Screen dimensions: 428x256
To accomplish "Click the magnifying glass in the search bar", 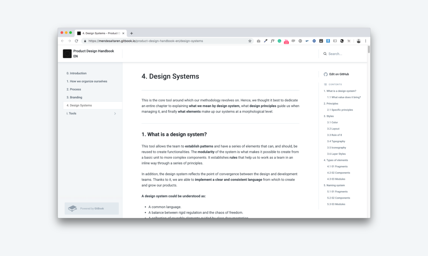I will point(325,54).
